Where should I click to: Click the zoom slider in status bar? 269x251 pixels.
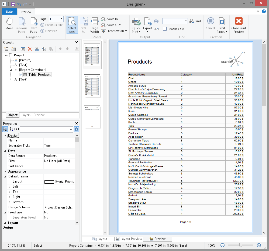(240, 245)
